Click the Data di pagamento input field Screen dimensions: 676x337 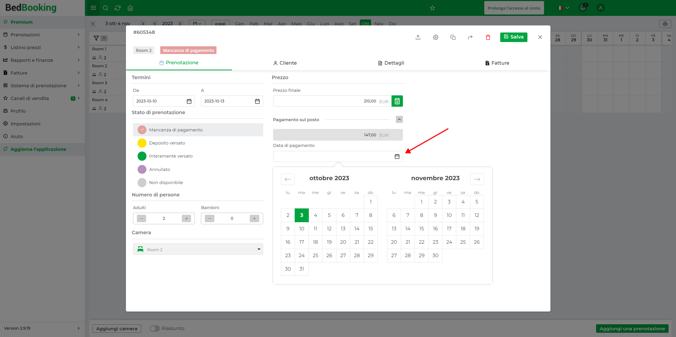(x=338, y=156)
